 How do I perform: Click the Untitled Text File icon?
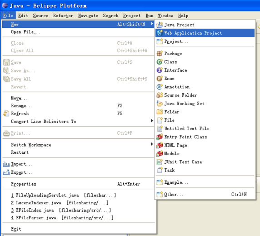pyautogui.click(x=160, y=128)
